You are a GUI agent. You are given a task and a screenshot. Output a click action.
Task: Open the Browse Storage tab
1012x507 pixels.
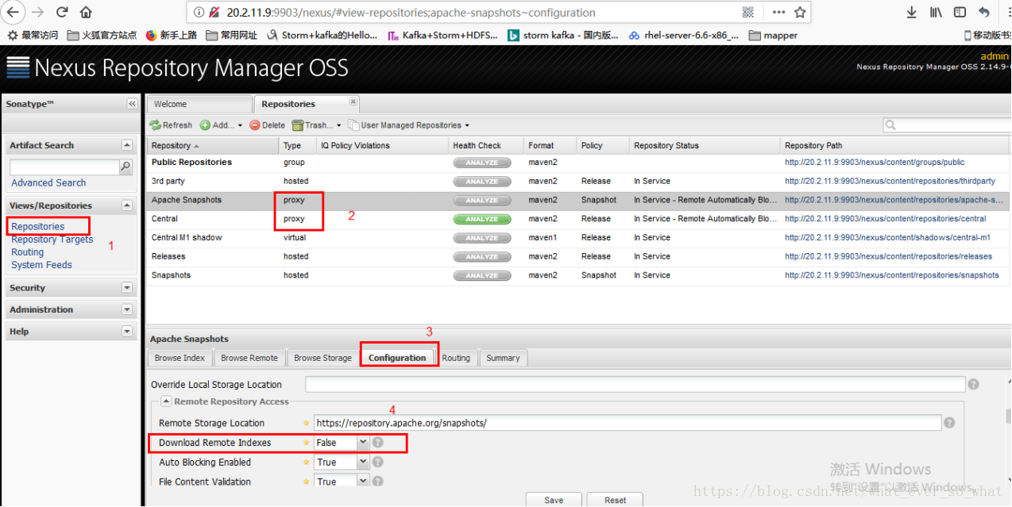[x=323, y=358]
